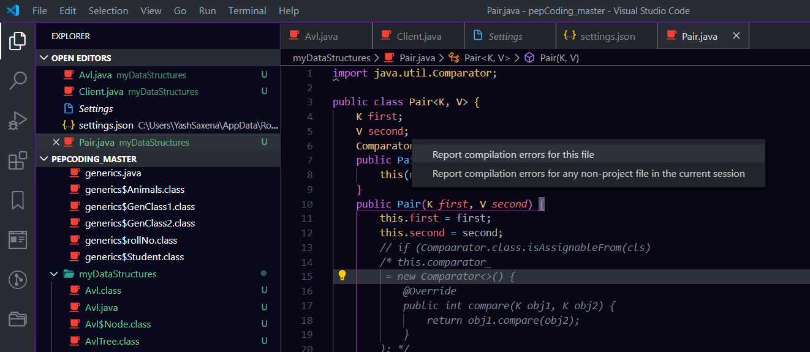Click the EXPLORER panel title
This screenshot has width=810, height=352.
point(70,36)
